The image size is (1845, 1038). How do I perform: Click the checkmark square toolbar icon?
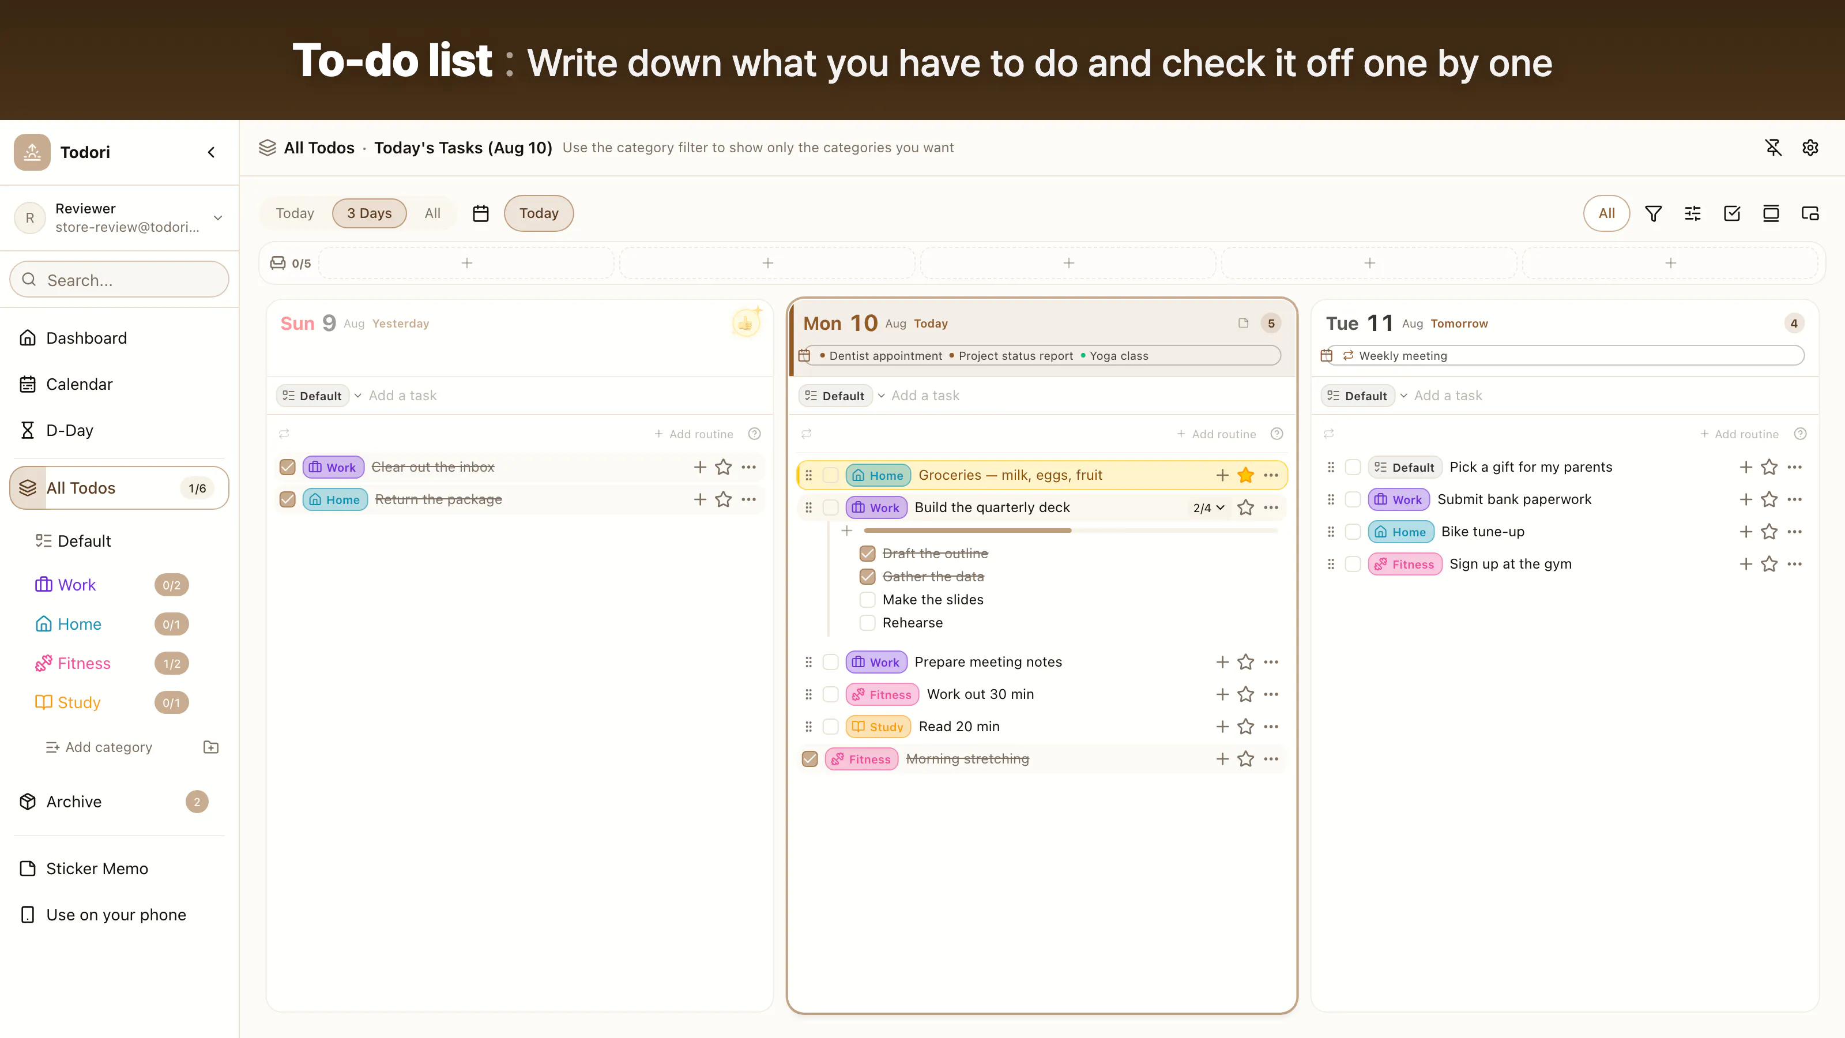1732,213
